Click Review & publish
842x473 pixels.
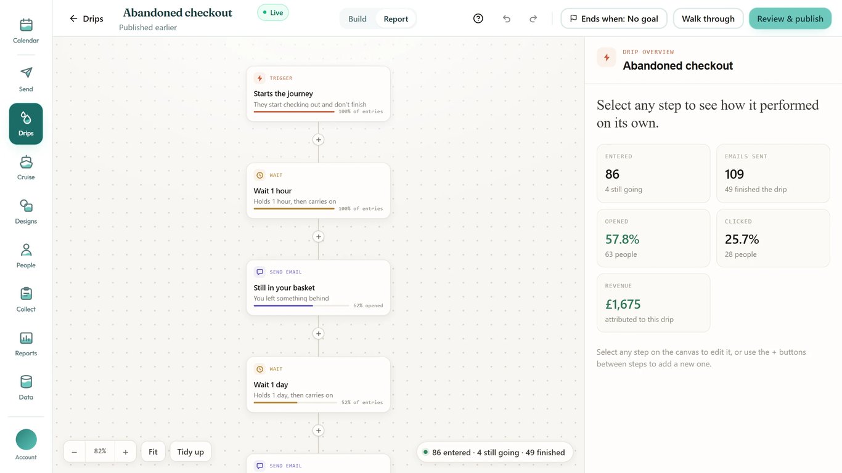pyautogui.click(x=790, y=18)
